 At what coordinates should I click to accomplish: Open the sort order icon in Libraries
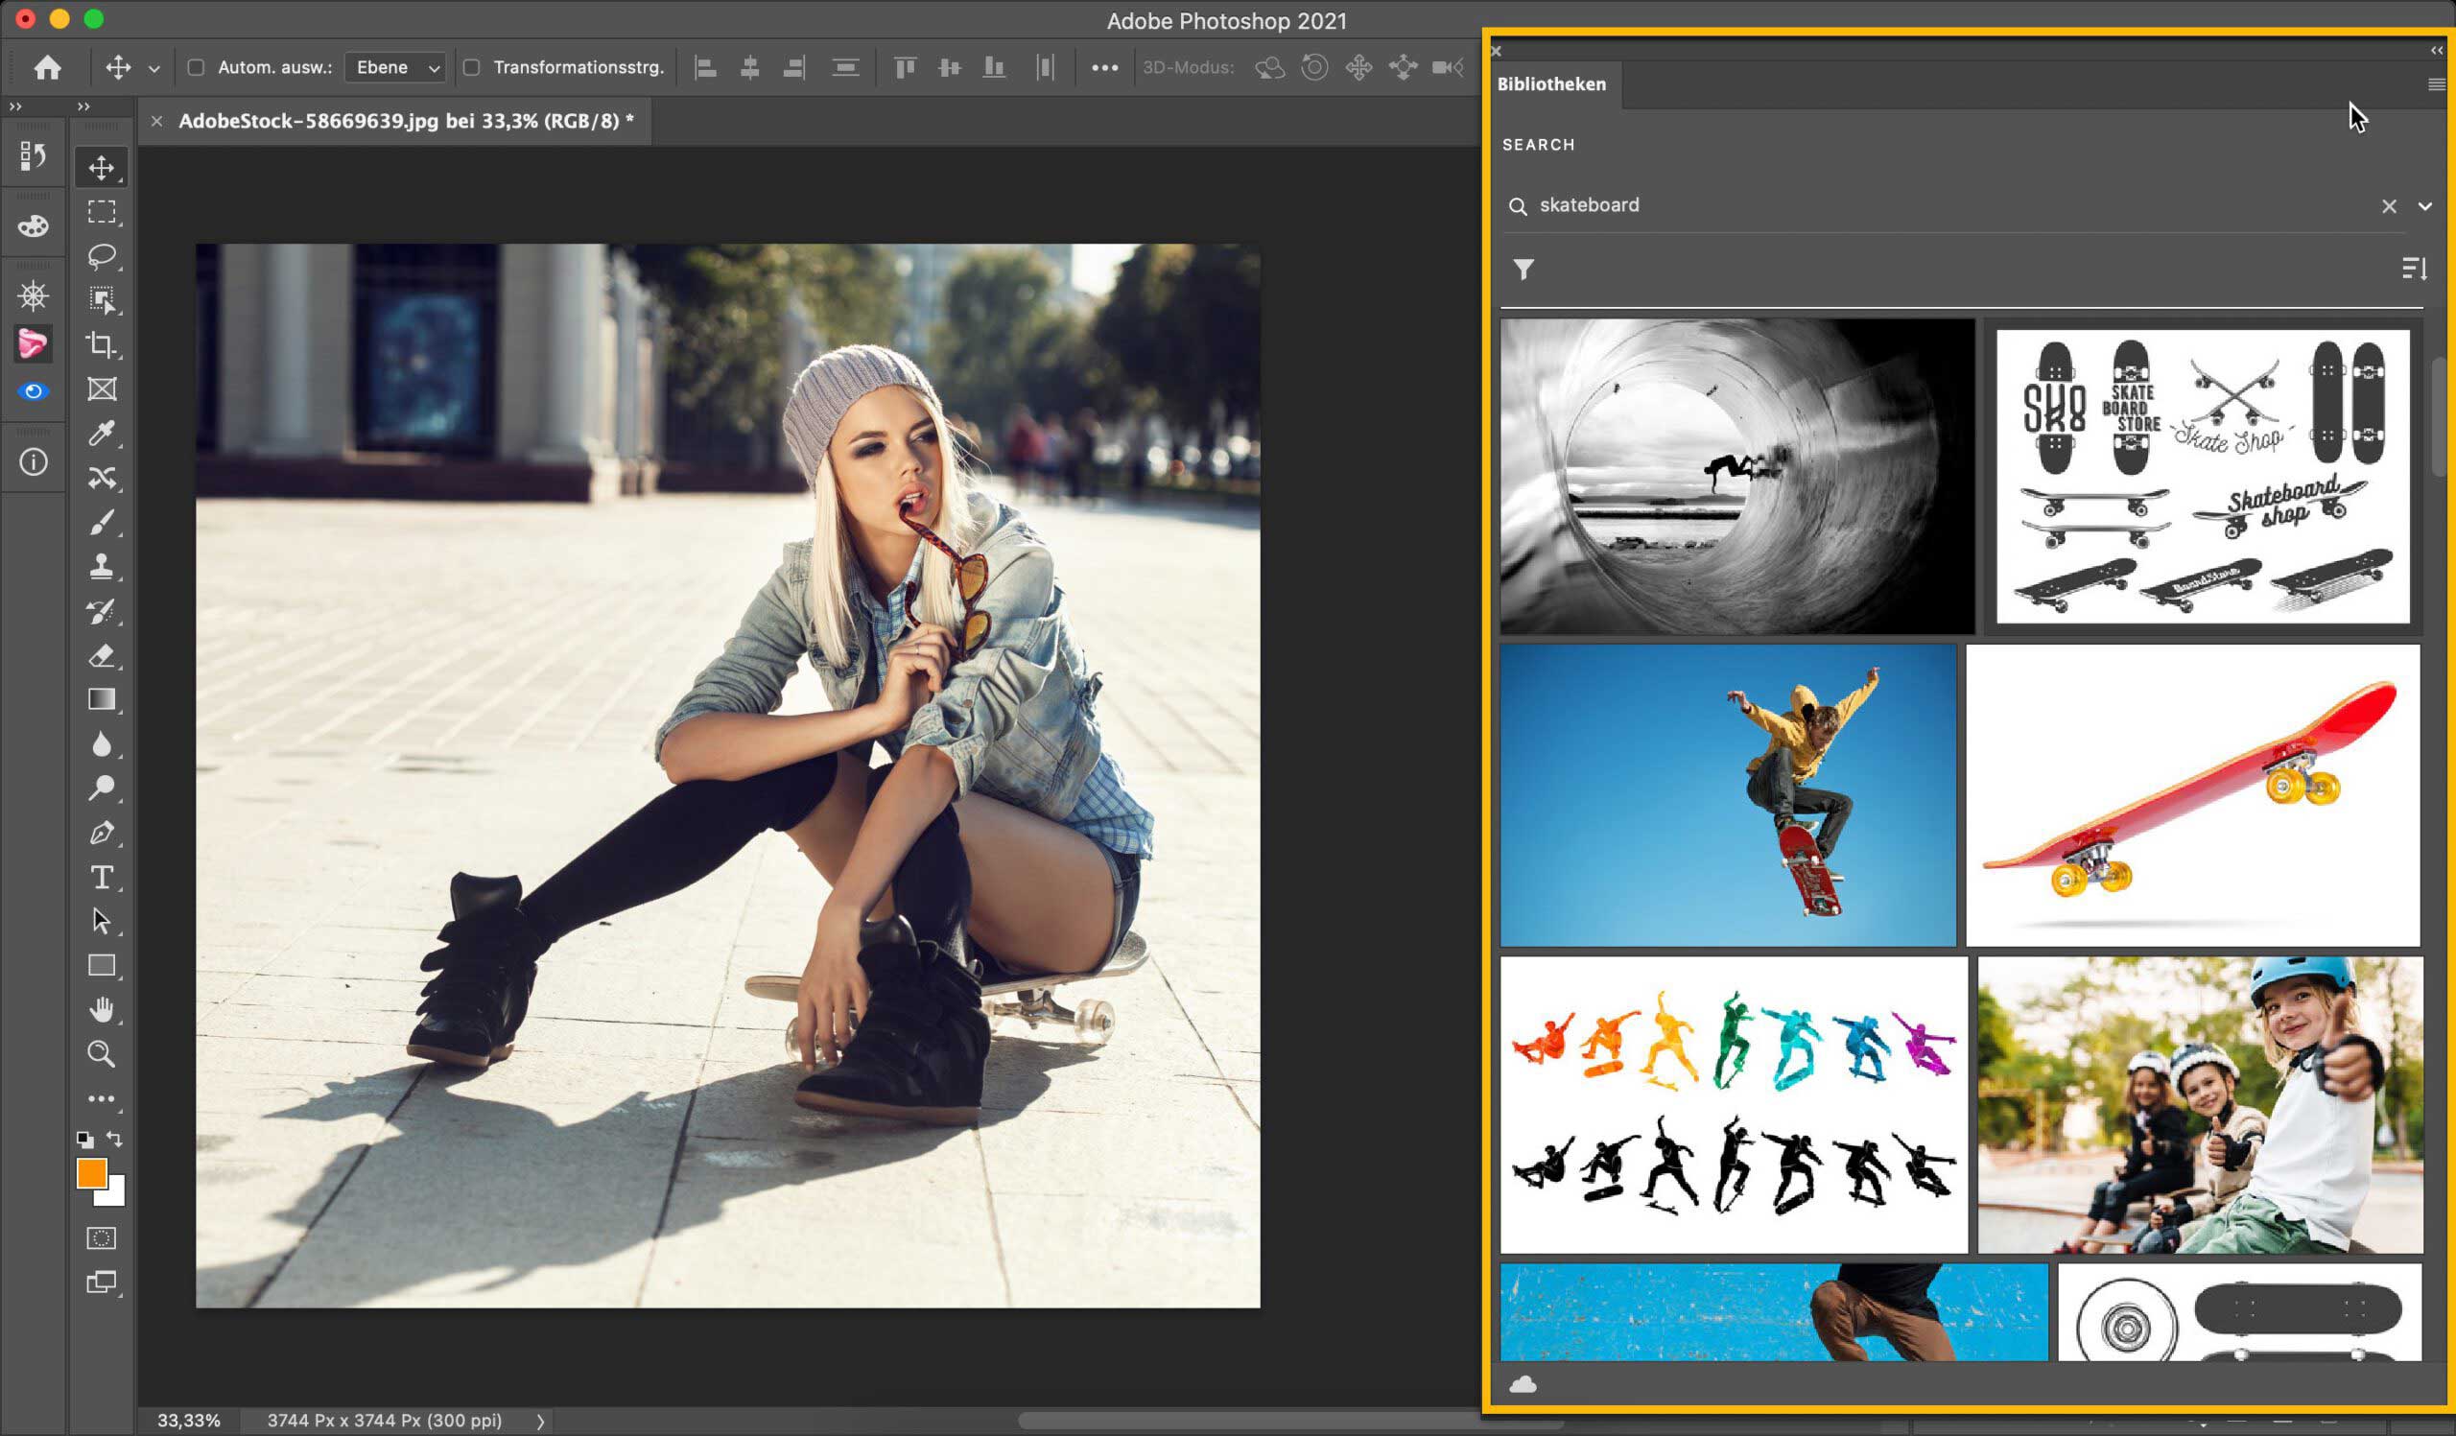pos(2413,269)
